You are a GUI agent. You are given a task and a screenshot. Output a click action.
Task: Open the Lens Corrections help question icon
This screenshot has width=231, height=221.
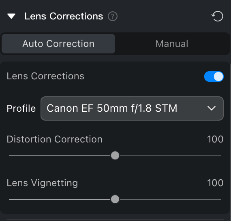coord(113,16)
